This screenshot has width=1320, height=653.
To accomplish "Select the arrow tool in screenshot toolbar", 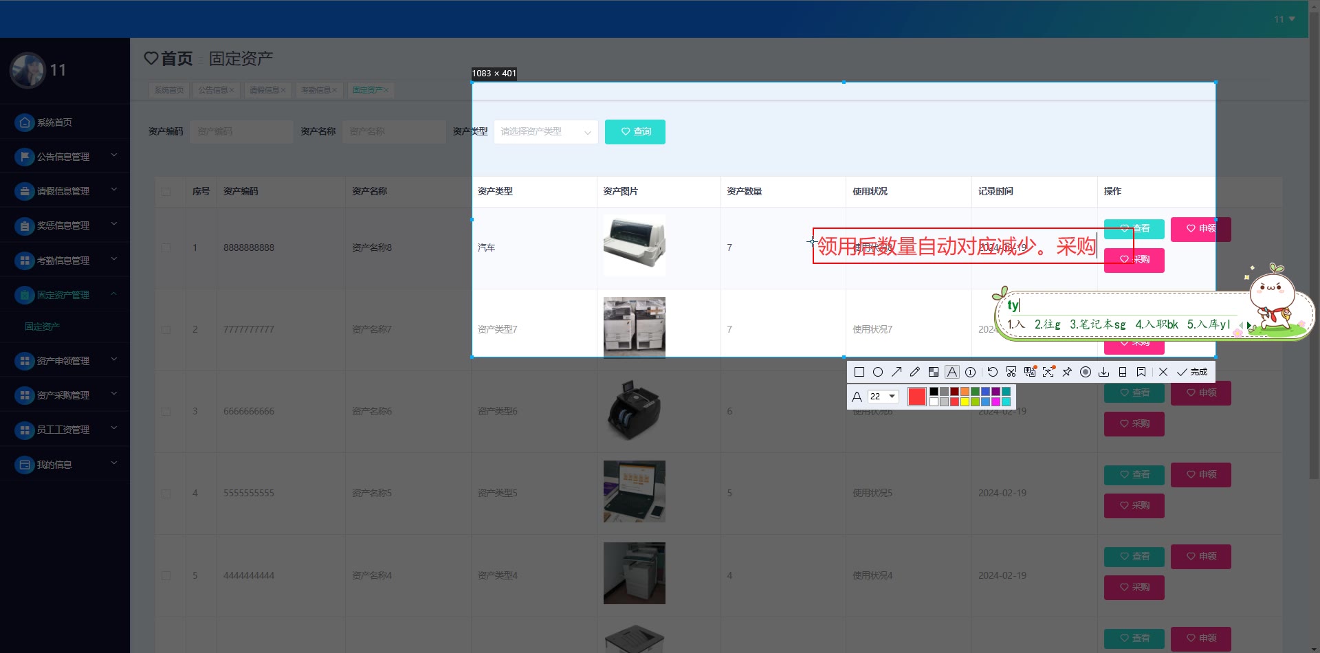I will (896, 372).
